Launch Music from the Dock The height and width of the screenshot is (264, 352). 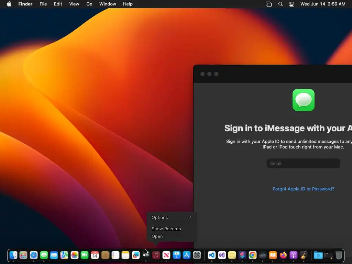(x=156, y=255)
